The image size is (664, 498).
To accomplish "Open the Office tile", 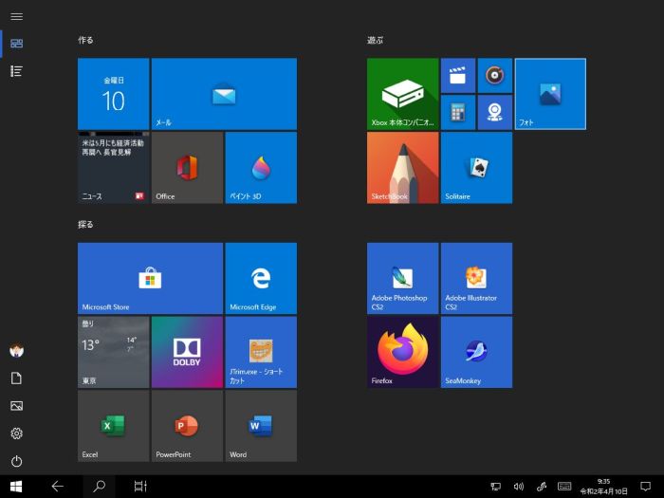I will pyautogui.click(x=187, y=168).
